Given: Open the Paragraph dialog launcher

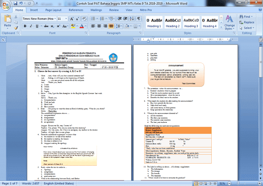Looking at the screenshot, I should point(141,33).
